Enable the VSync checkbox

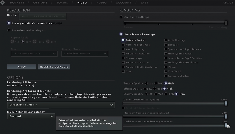[166, 67]
